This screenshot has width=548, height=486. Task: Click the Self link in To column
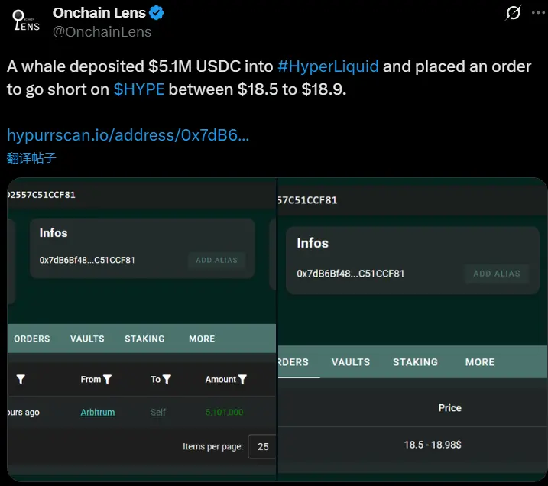pos(158,413)
